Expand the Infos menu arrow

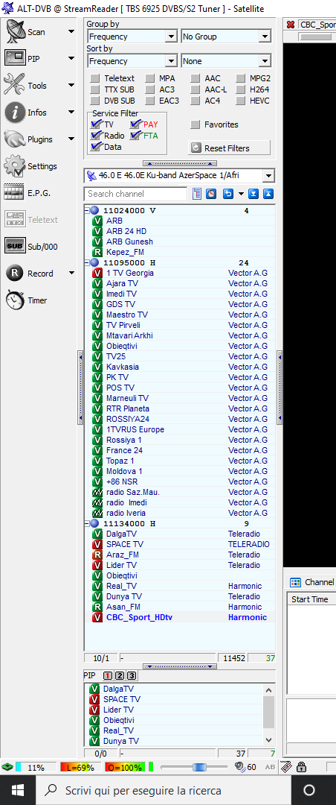click(71, 113)
